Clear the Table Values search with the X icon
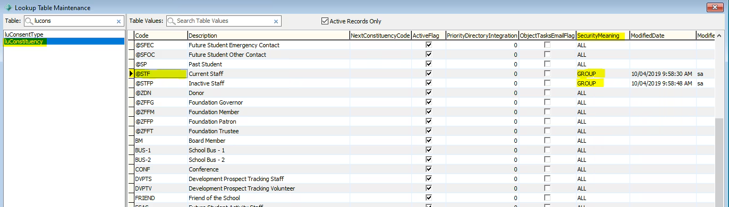This screenshot has width=729, height=207. coord(276,21)
